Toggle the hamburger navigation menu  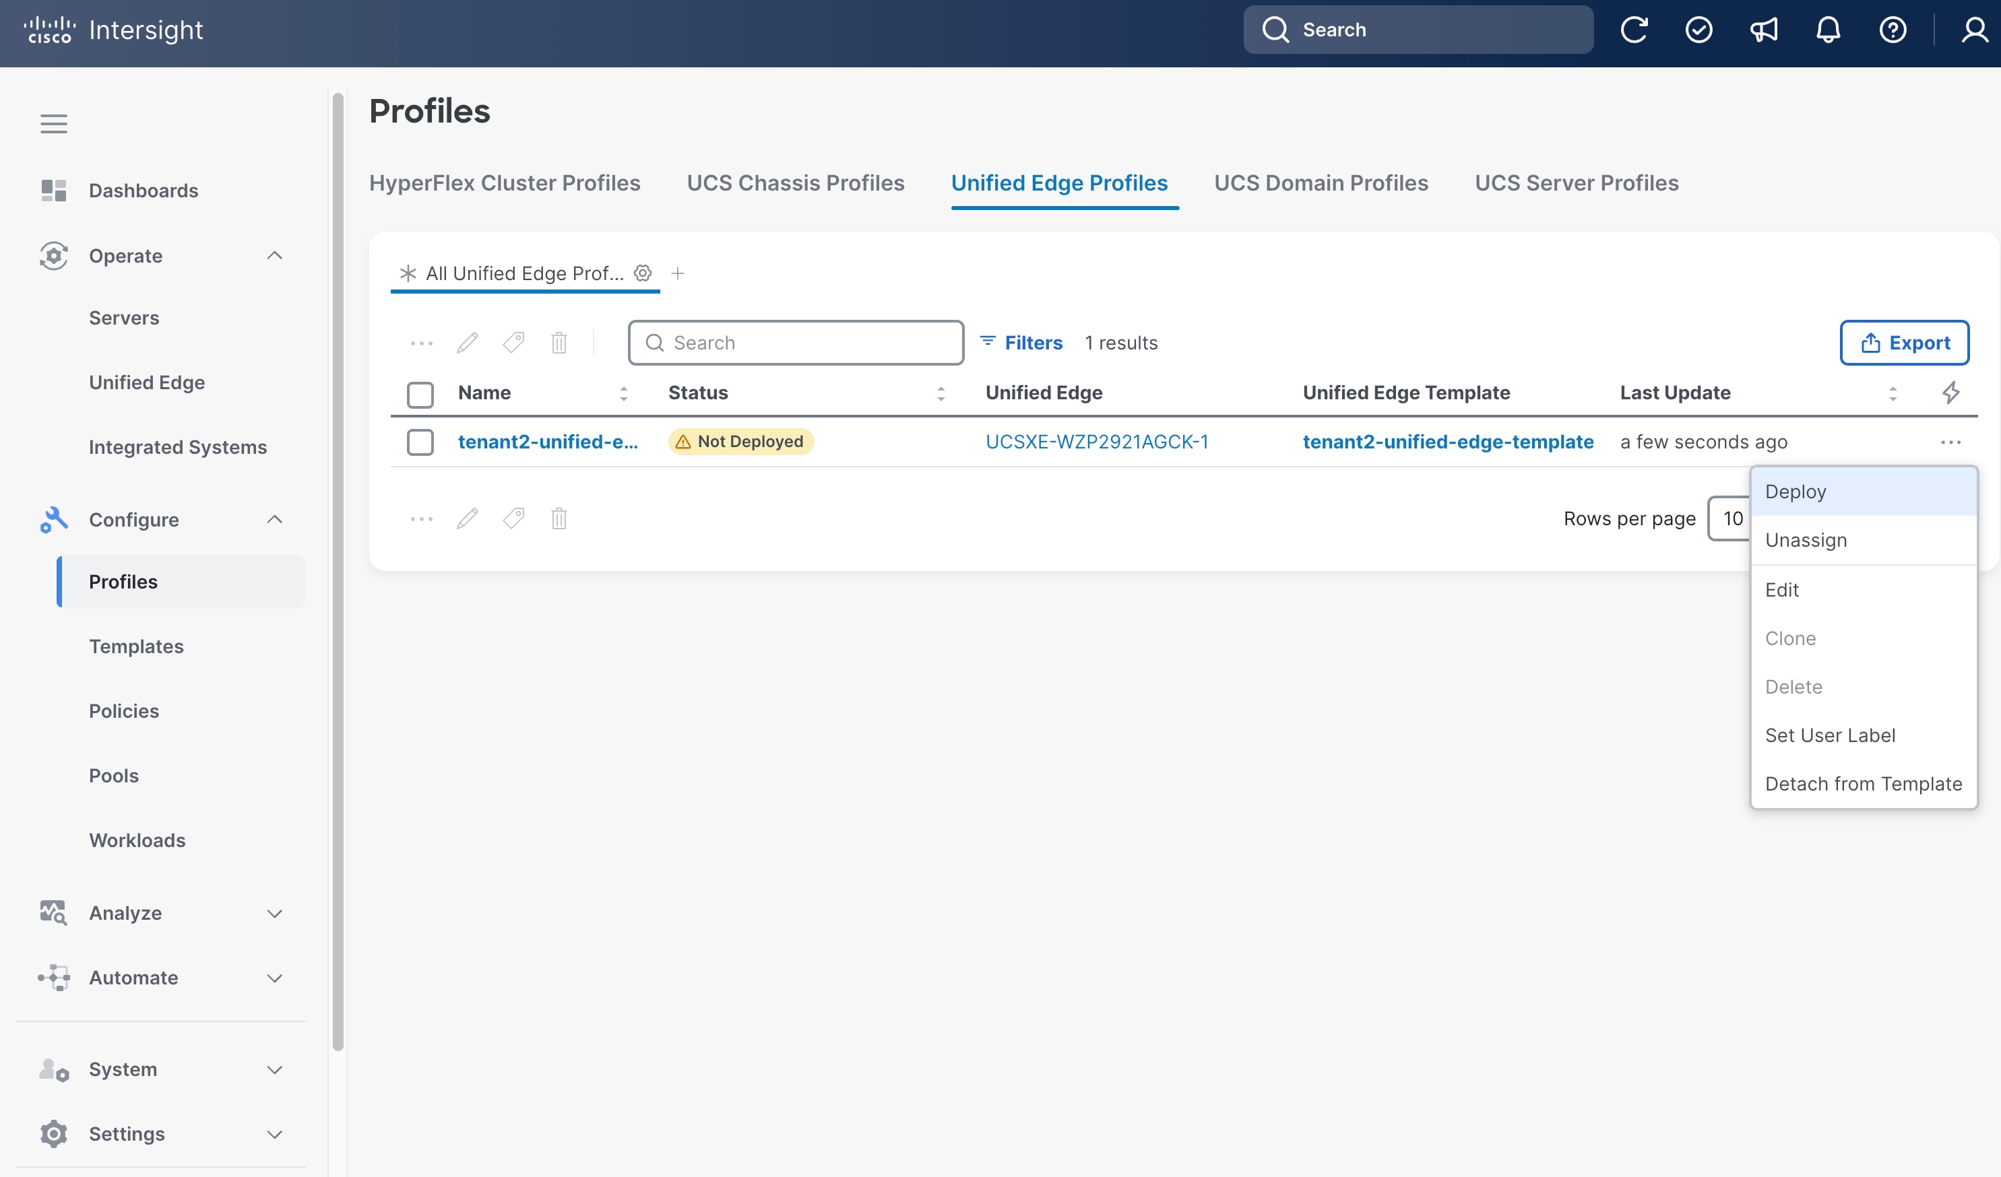(54, 124)
